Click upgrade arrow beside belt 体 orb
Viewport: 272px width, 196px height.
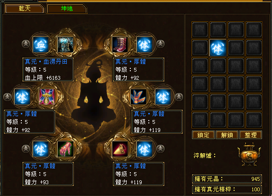click(7, 97)
